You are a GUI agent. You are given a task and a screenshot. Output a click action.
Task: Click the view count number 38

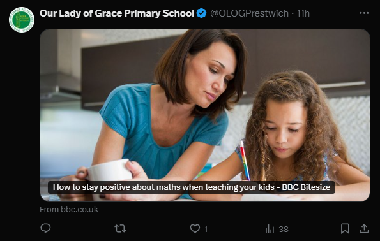pos(284,229)
